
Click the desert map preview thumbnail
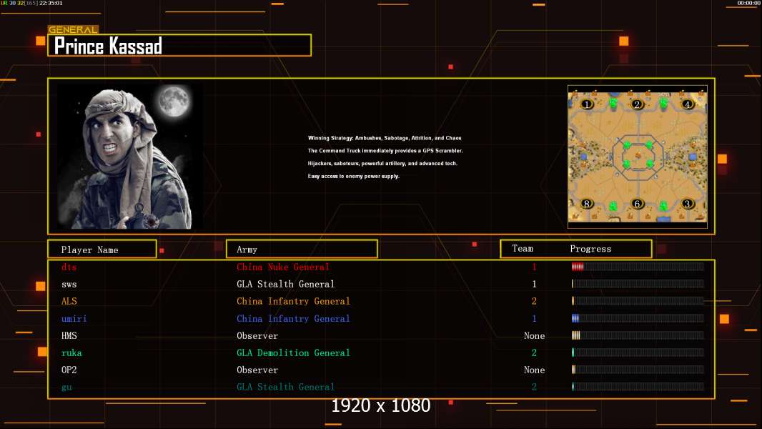tap(638, 157)
